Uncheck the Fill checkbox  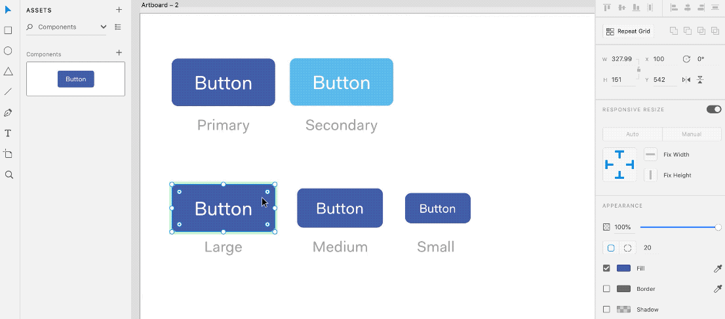(x=606, y=268)
